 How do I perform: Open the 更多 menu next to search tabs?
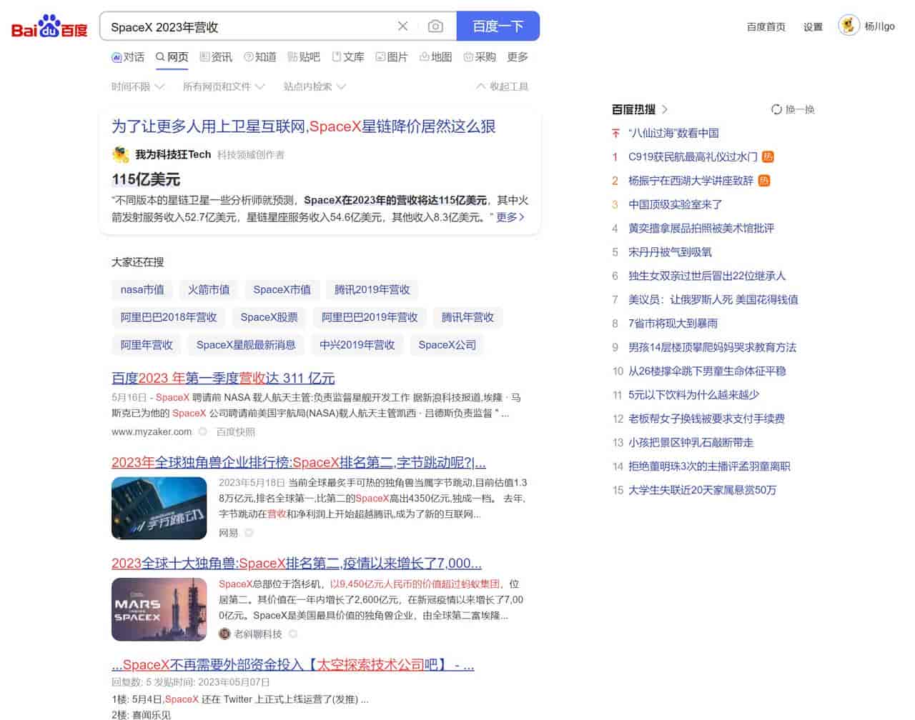point(517,57)
